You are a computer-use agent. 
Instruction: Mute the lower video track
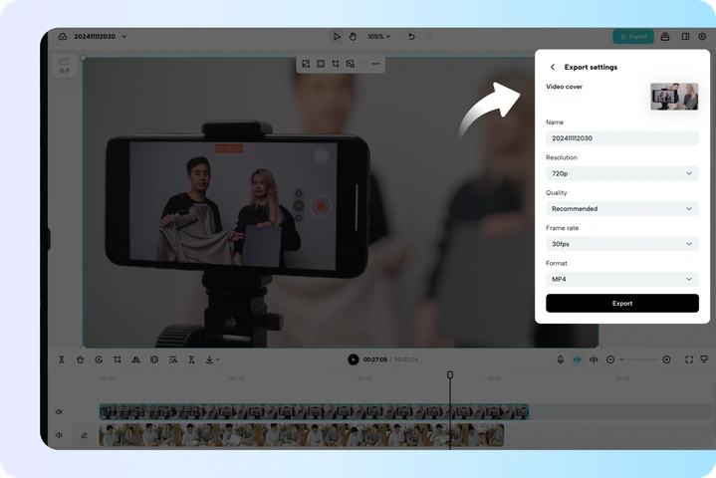coord(59,435)
